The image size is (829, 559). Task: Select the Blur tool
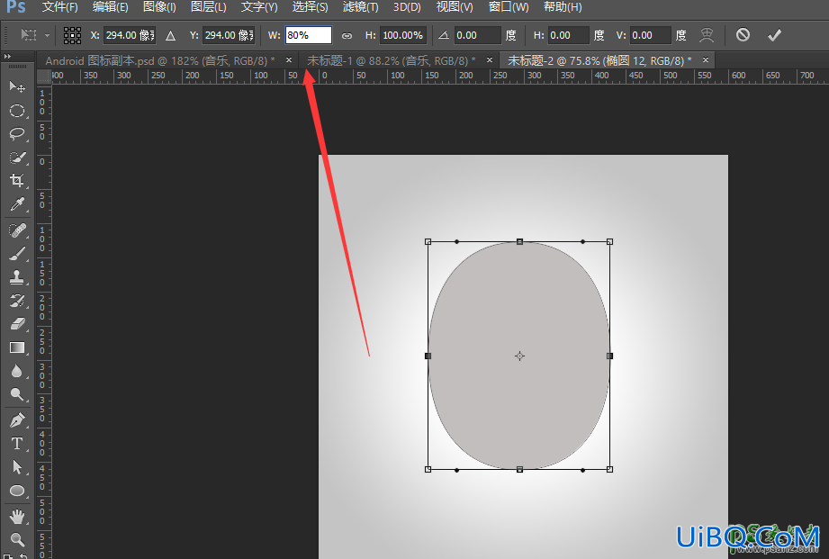point(17,371)
